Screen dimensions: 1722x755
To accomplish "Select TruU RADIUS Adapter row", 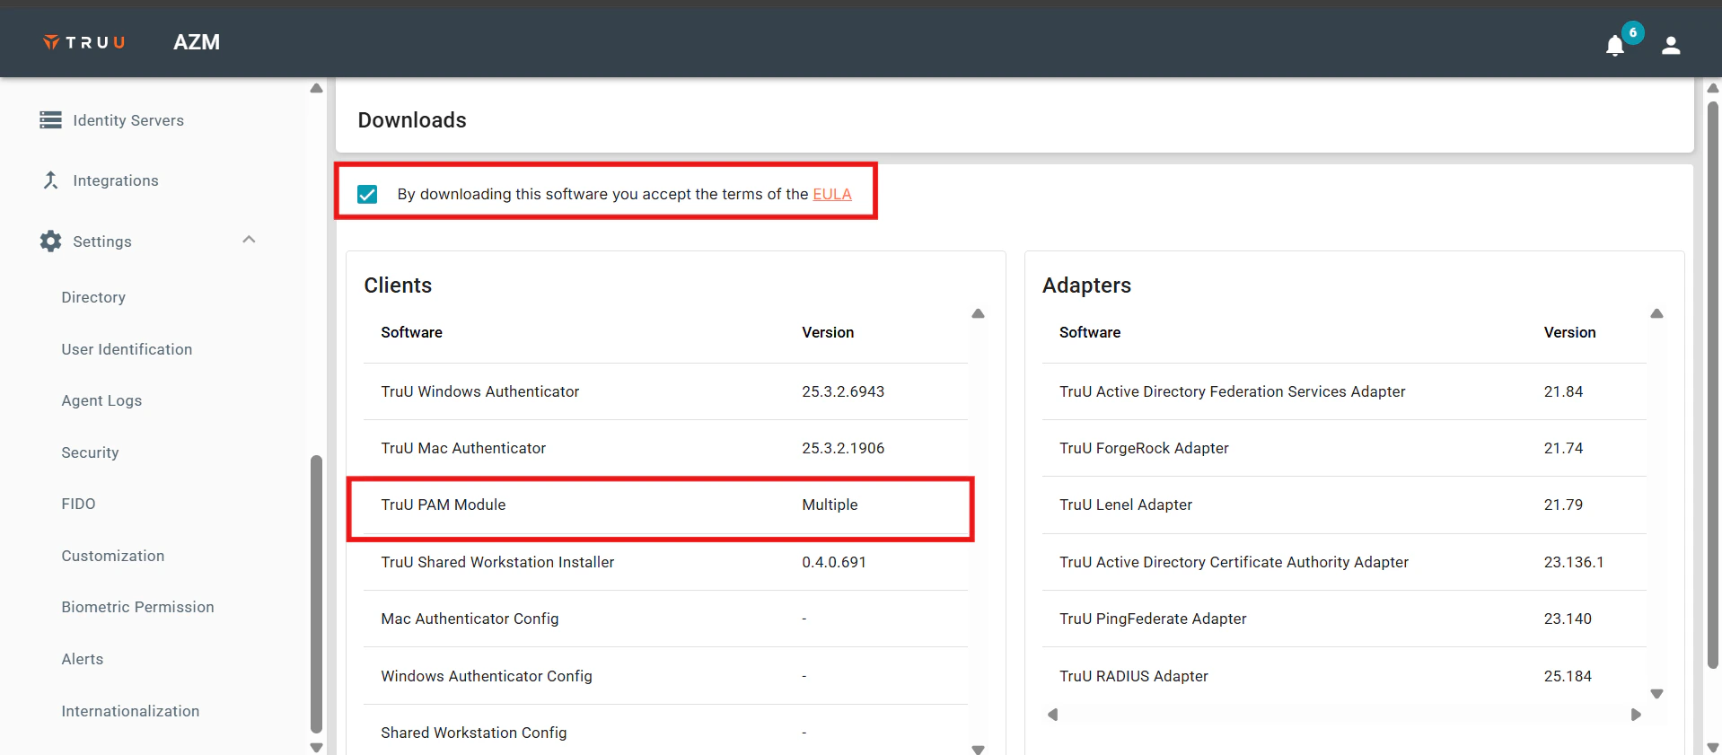I will point(1344,676).
